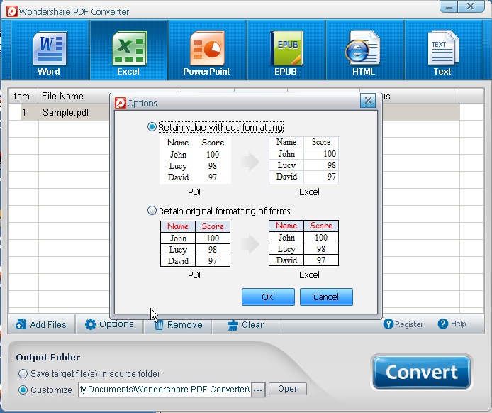
Task: Click item number 1 cell
Action: pyautogui.click(x=24, y=112)
